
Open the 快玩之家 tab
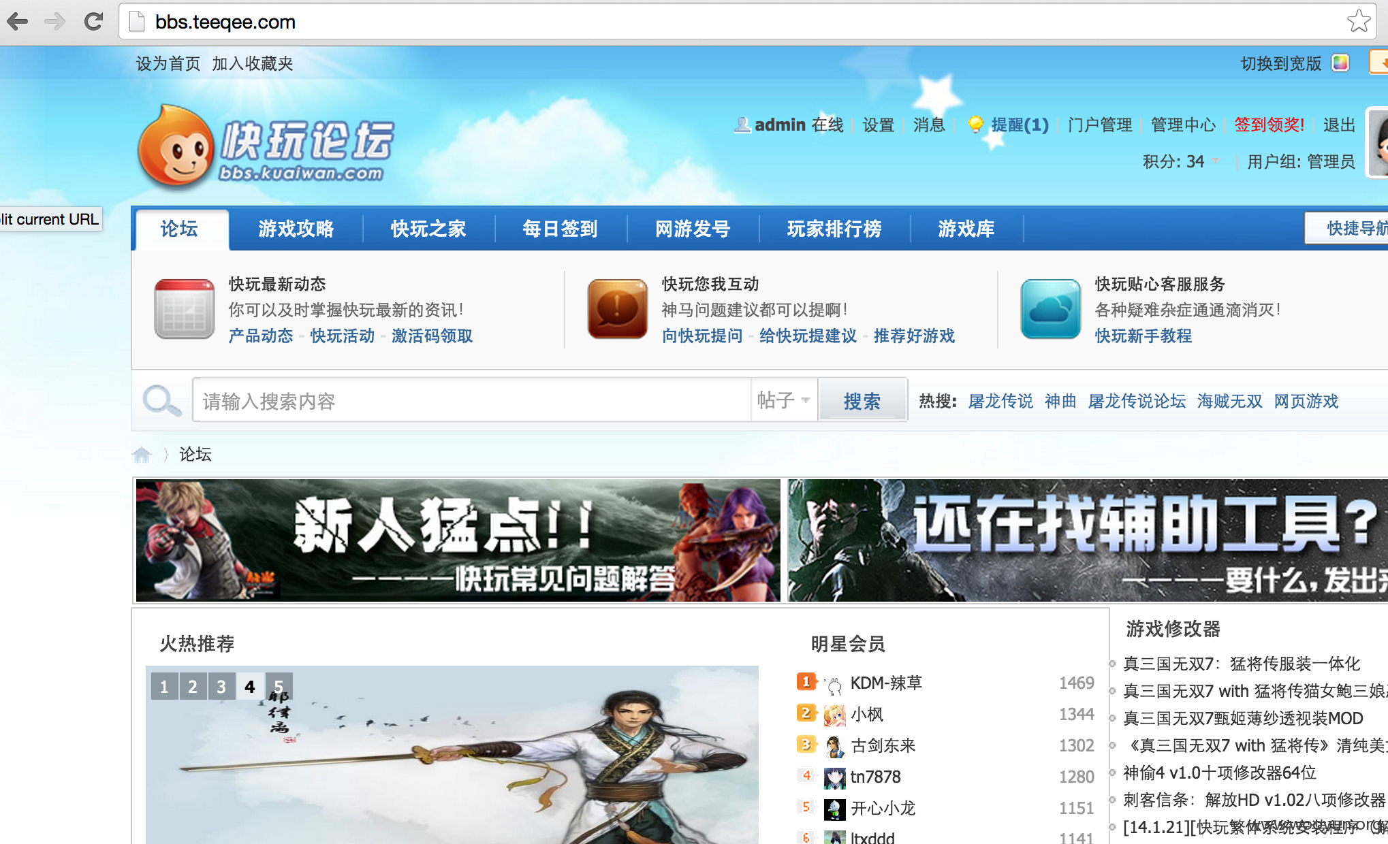(428, 228)
